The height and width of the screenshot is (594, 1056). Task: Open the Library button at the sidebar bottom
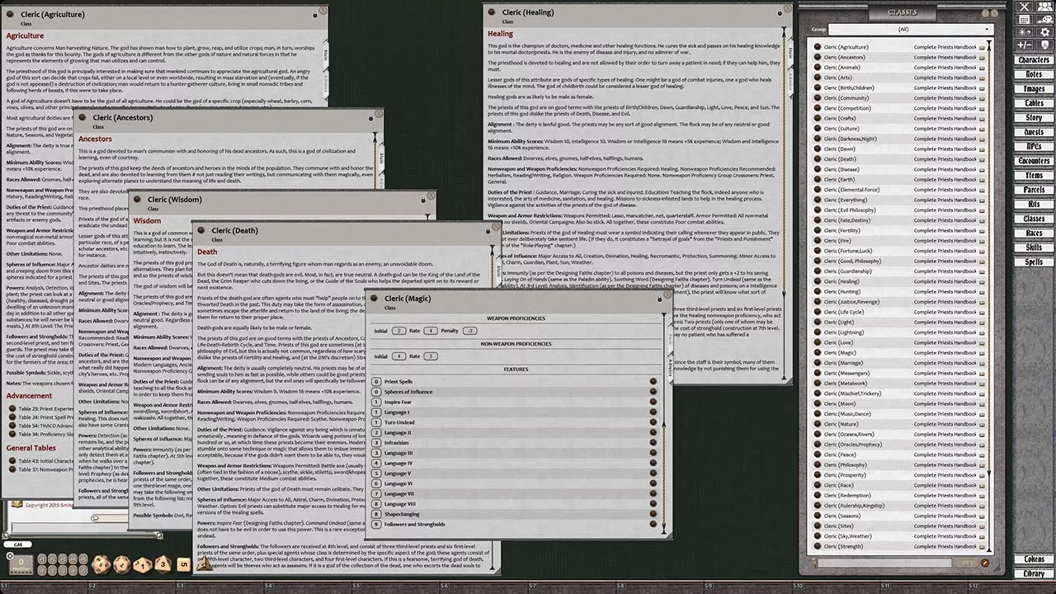point(1034,573)
